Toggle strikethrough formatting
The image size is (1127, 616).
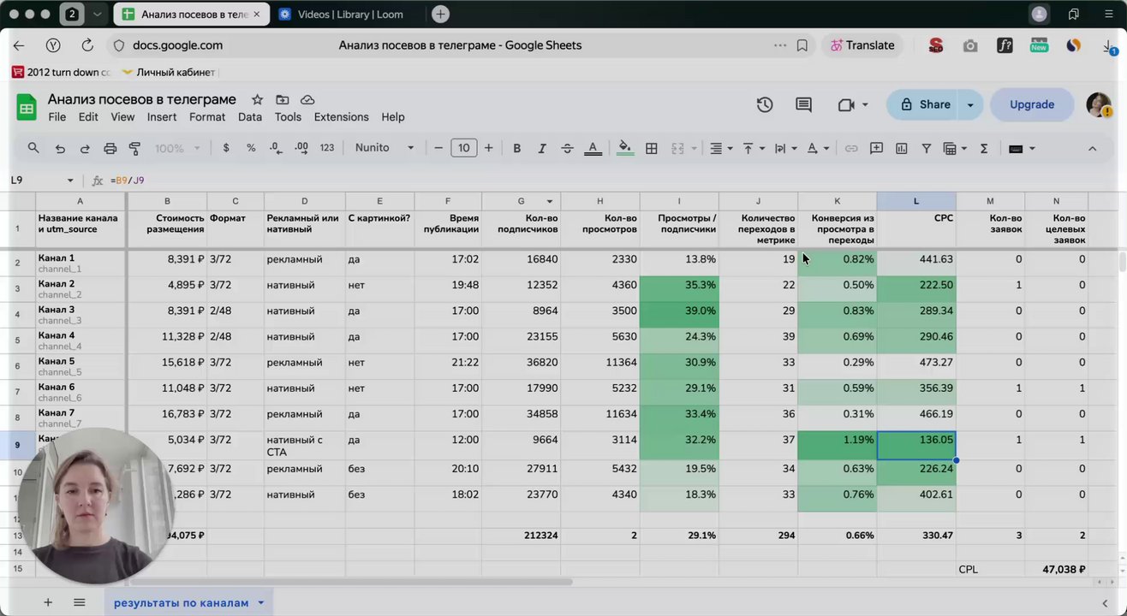(567, 148)
